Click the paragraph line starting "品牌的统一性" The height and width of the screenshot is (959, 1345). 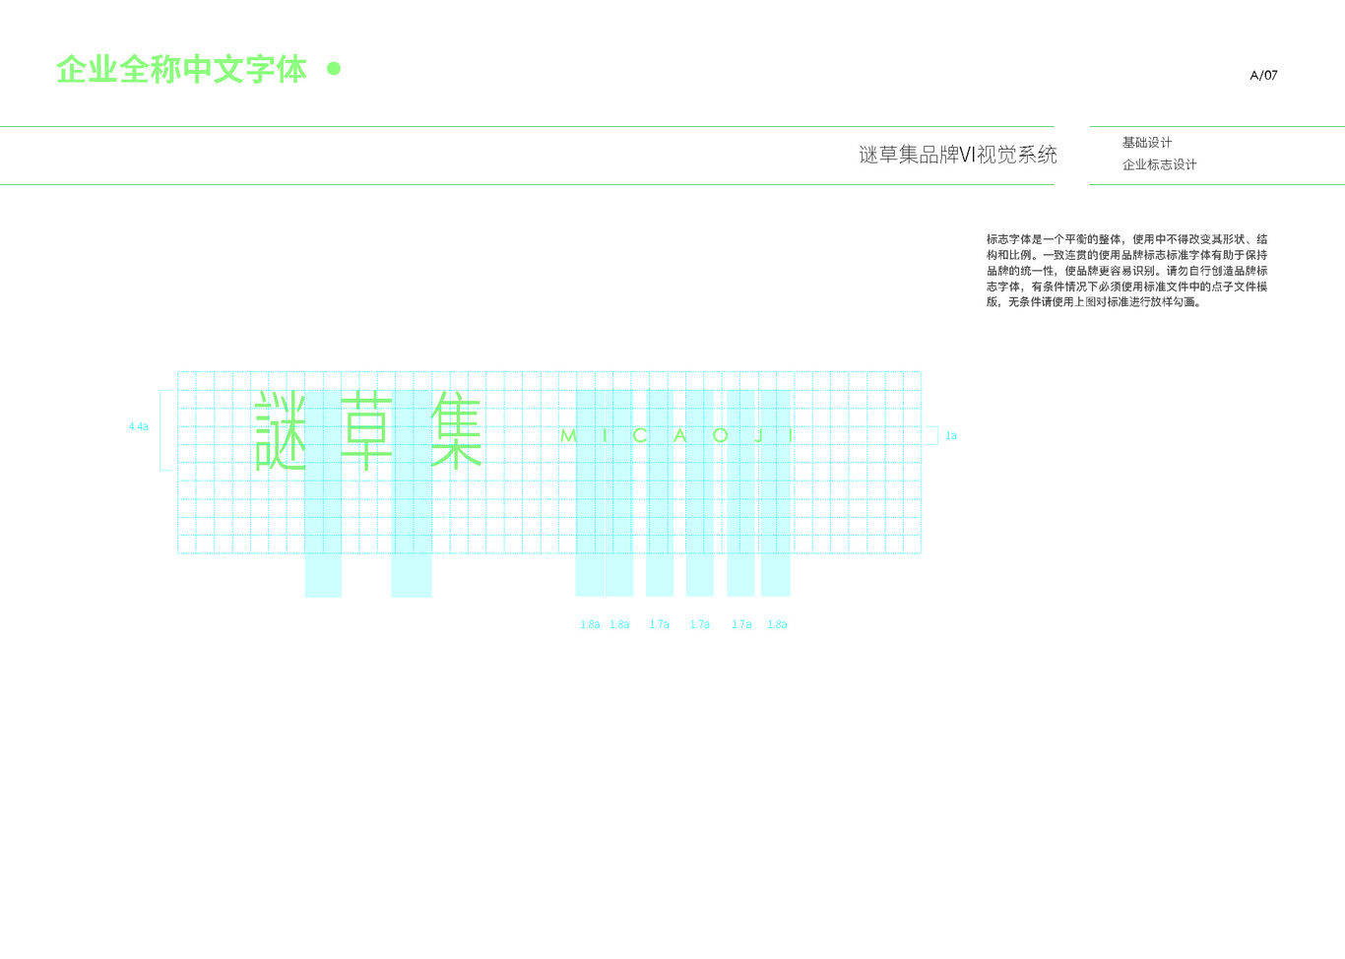(x=1126, y=271)
